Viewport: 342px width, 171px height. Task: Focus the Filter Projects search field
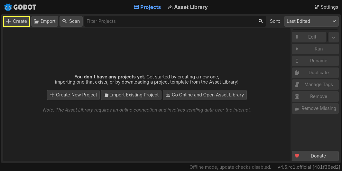point(171,21)
